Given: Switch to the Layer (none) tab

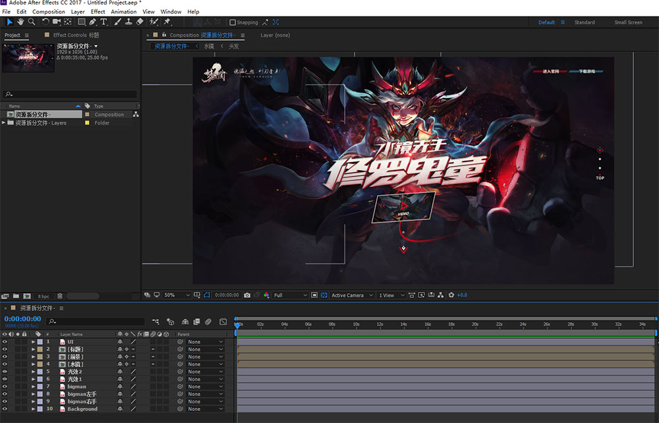Looking at the screenshot, I should [275, 36].
